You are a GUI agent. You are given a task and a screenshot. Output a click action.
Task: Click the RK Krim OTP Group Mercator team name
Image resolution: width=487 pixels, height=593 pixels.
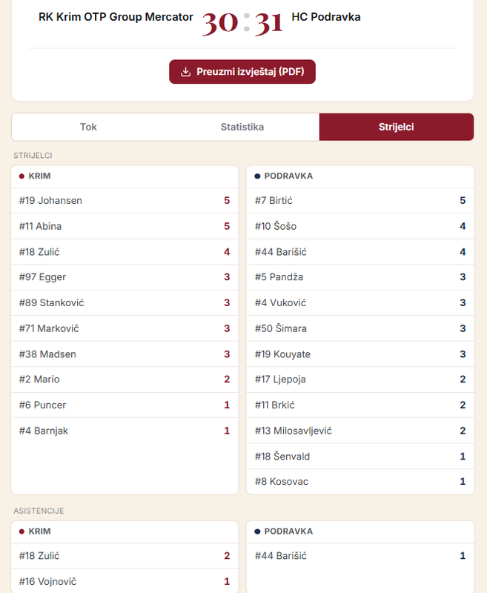coord(116,17)
